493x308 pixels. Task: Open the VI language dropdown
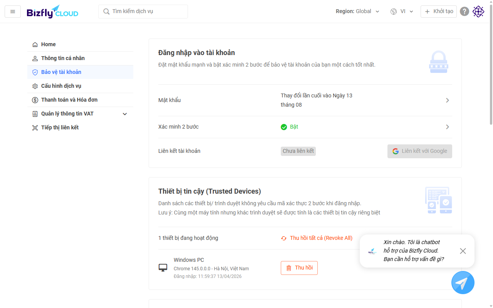pyautogui.click(x=406, y=12)
